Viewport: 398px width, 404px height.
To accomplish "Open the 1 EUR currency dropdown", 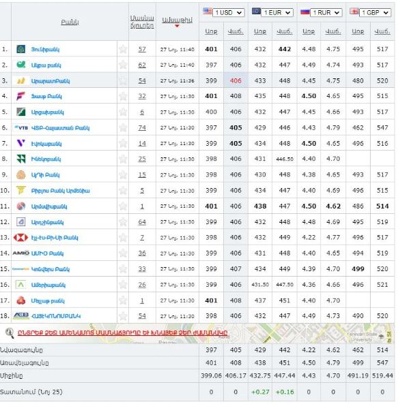I will pyautogui.click(x=277, y=13).
